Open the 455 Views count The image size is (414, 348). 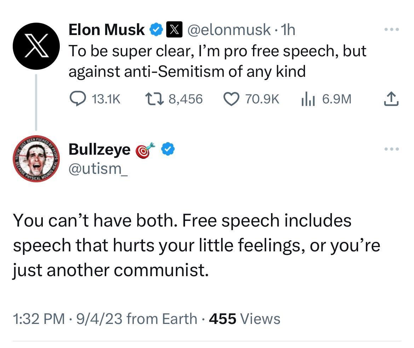point(245,319)
